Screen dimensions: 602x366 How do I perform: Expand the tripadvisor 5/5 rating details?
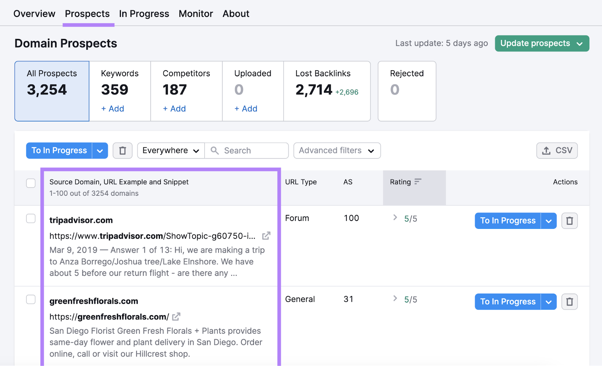point(395,218)
